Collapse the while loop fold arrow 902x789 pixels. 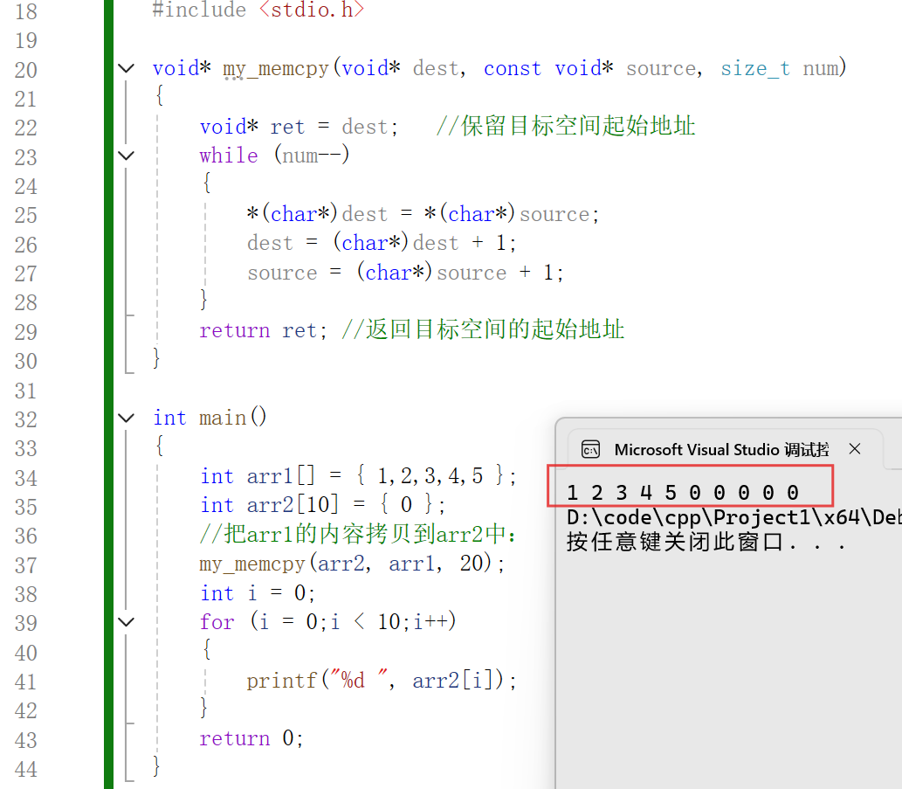126,156
